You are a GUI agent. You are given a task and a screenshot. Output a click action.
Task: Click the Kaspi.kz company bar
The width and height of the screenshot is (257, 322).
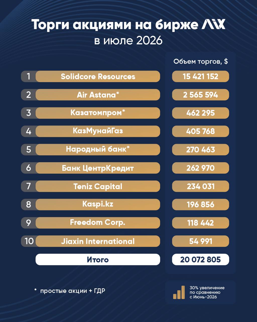[98, 205]
